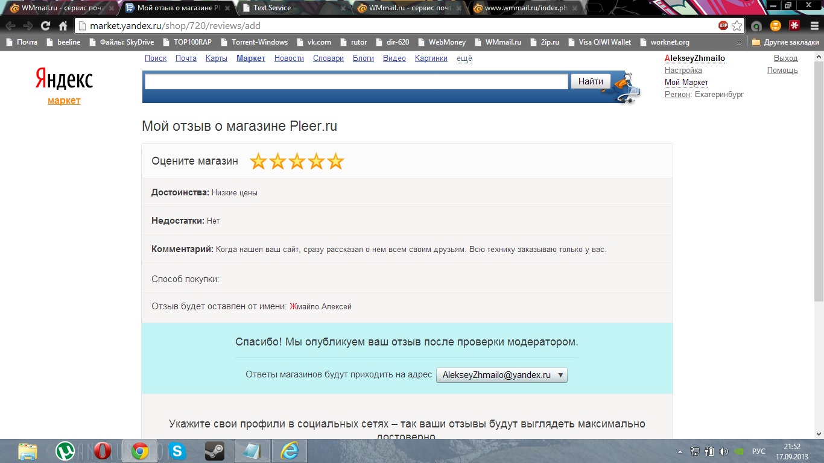Rate the shop with the fifth star
This screenshot has width=824, height=463.
click(x=335, y=161)
